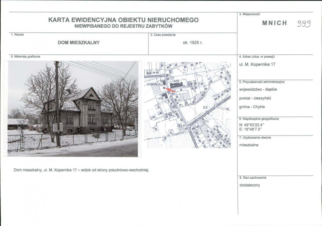This screenshot has height=226, width=322.
Task: Click the label '9. Materiały graficzne'
Action: point(26,56)
